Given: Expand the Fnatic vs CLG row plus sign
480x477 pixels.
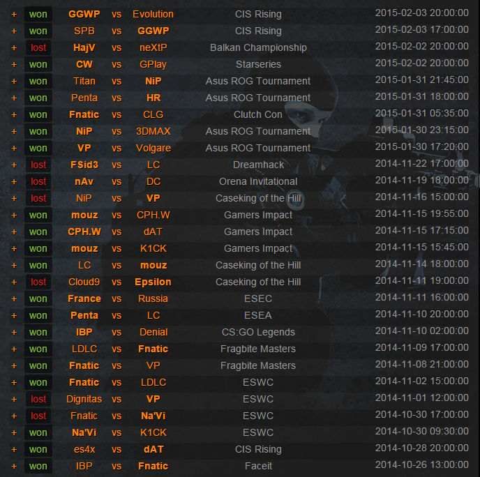Looking at the screenshot, I should coord(14,115).
